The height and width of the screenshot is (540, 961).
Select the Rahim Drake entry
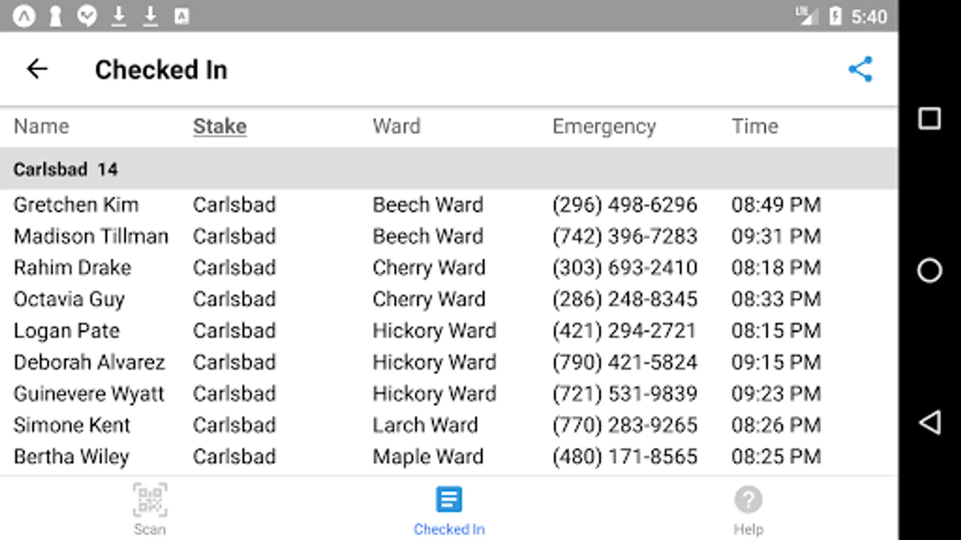[73, 268]
